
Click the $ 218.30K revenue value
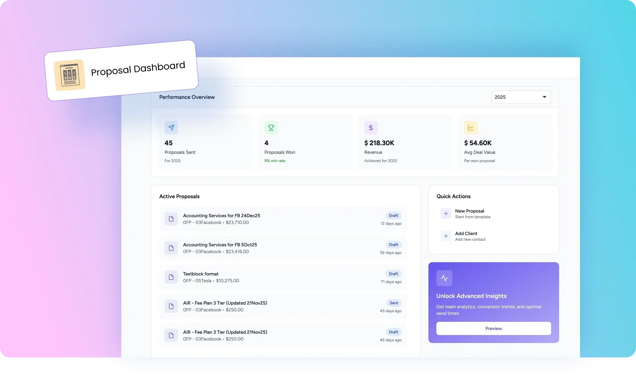point(379,143)
